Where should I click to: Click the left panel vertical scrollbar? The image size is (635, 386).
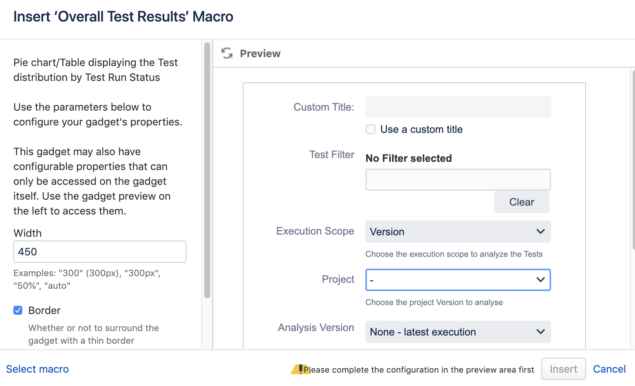[207, 171]
